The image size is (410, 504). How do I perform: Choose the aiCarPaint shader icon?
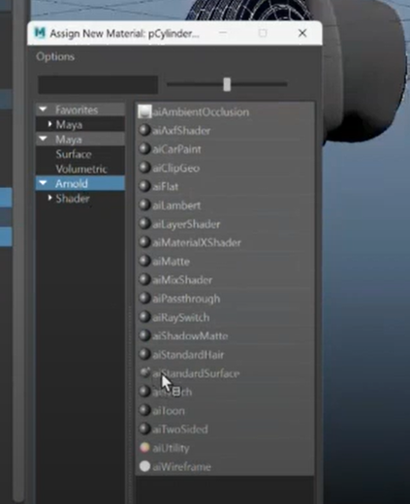[x=144, y=149]
